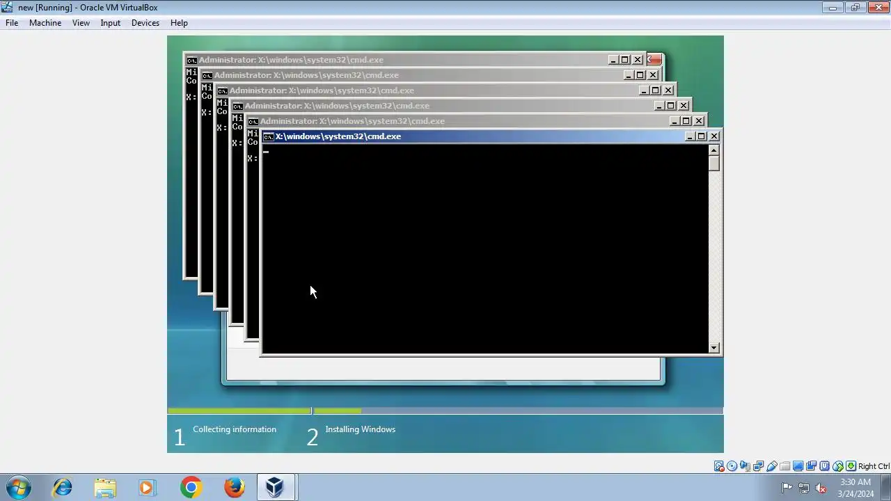Screen dimensions: 891x501
Task: Click the scroll up arrow in front cmd window
Action: click(713, 151)
